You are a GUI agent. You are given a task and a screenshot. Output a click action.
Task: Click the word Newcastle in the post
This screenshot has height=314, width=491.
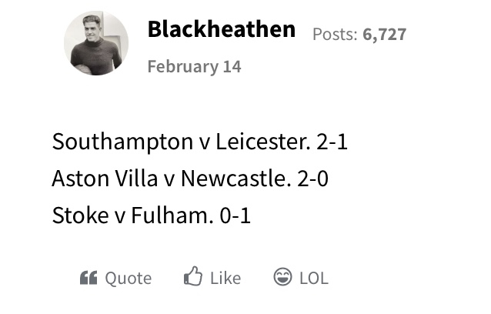click(x=234, y=179)
